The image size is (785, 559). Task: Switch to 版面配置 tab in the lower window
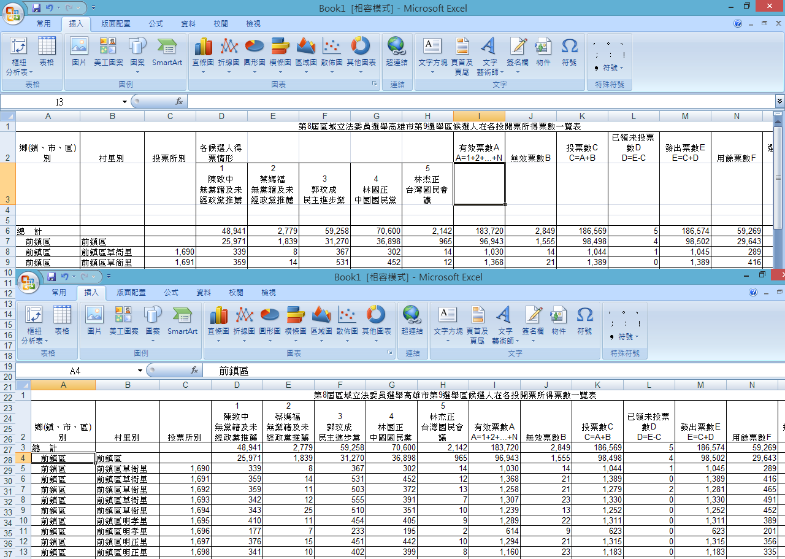click(x=131, y=293)
